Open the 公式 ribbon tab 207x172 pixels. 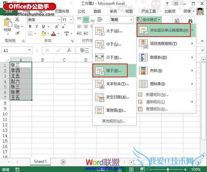tap(81, 11)
